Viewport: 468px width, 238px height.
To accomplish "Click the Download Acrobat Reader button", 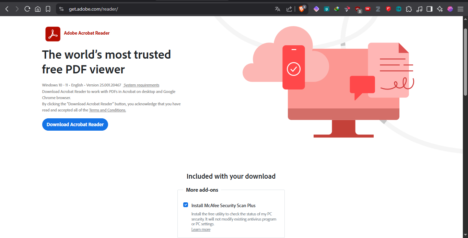I will coord(75,124).
